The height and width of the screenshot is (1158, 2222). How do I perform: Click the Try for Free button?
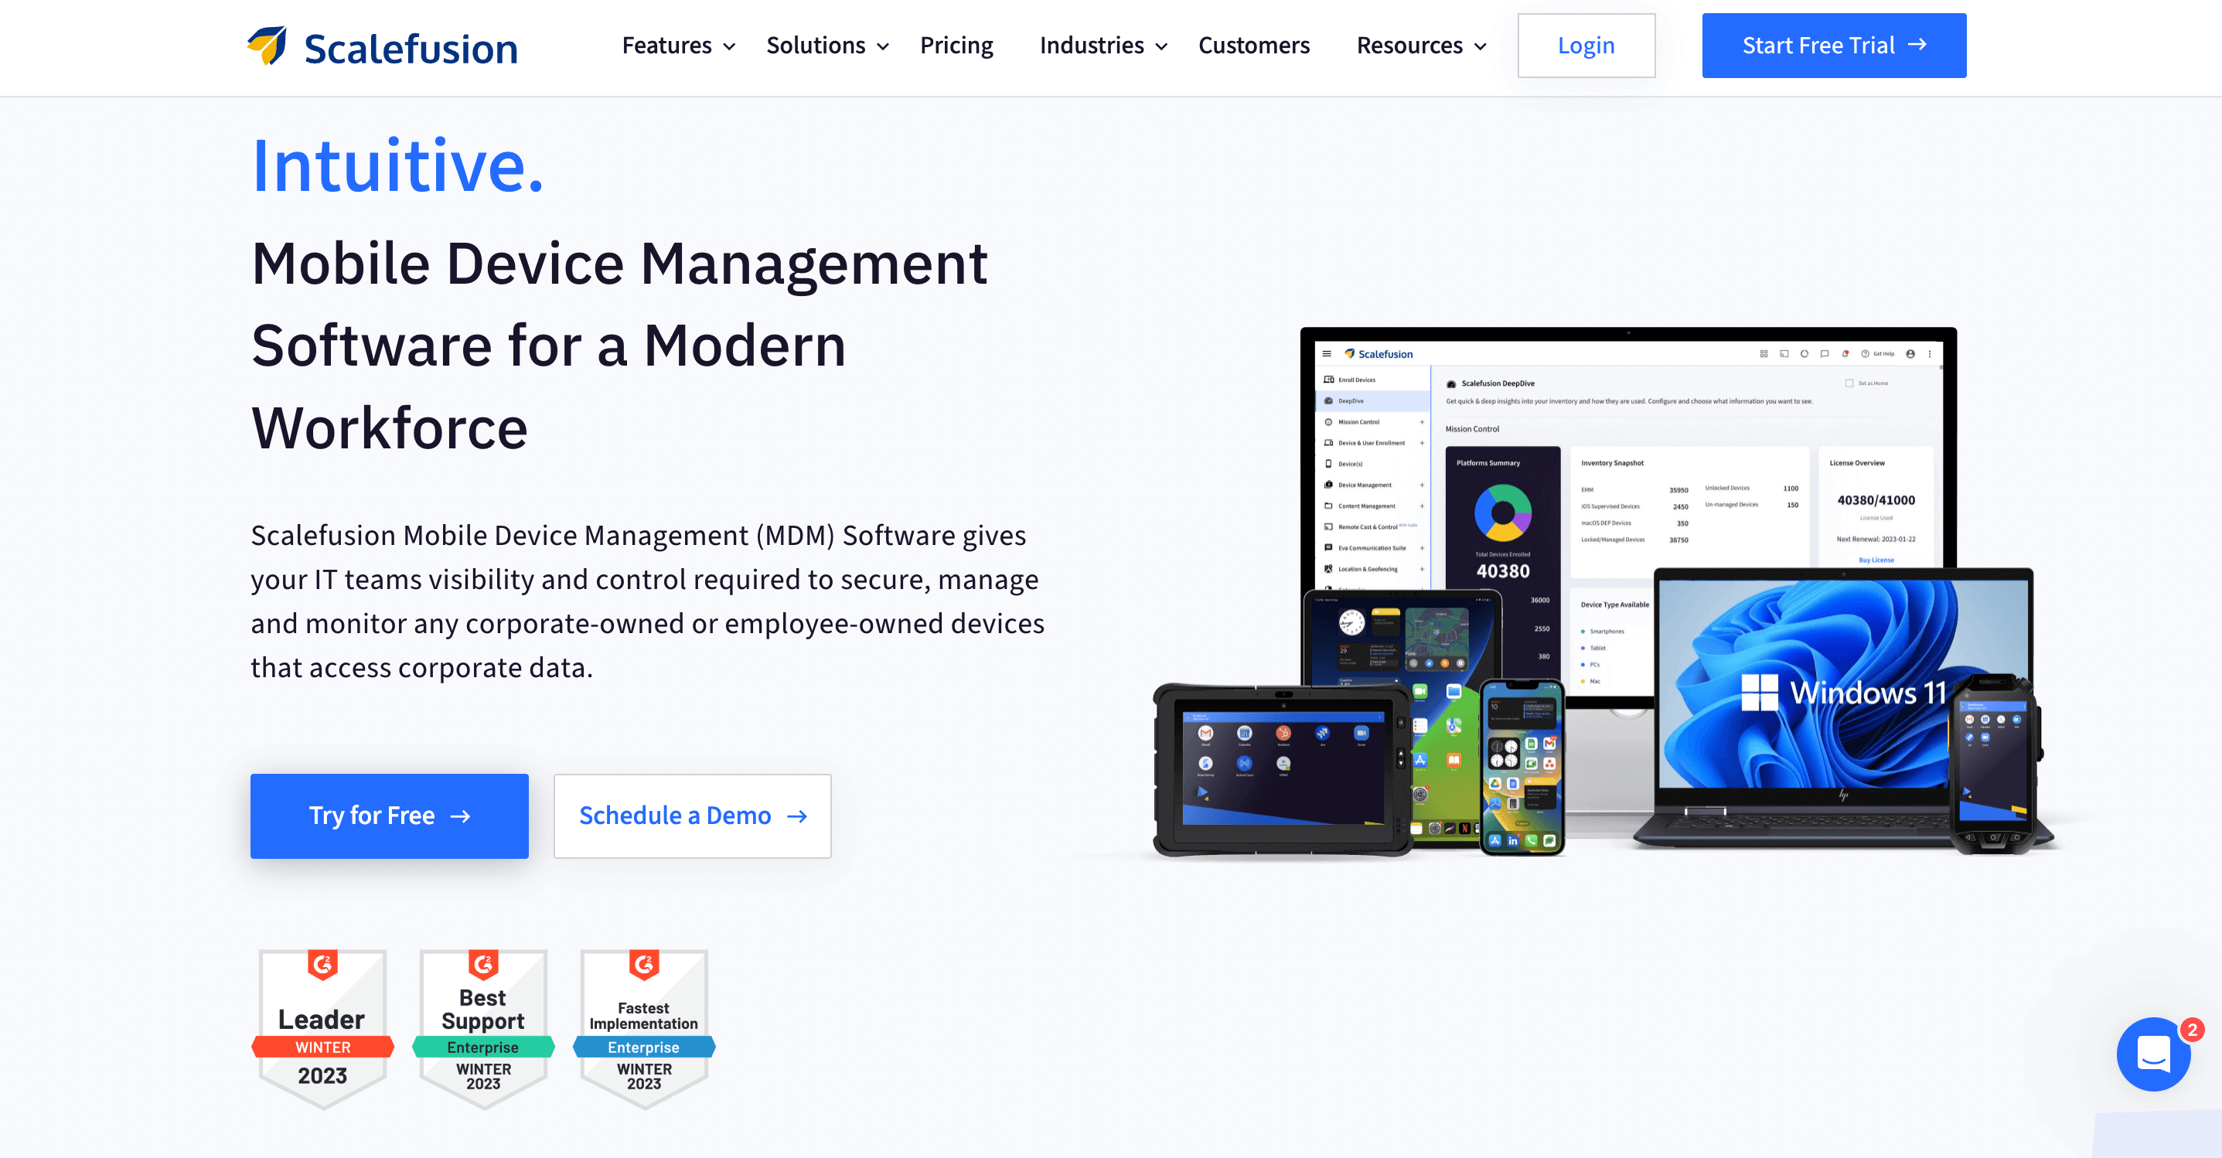point(389,816)
